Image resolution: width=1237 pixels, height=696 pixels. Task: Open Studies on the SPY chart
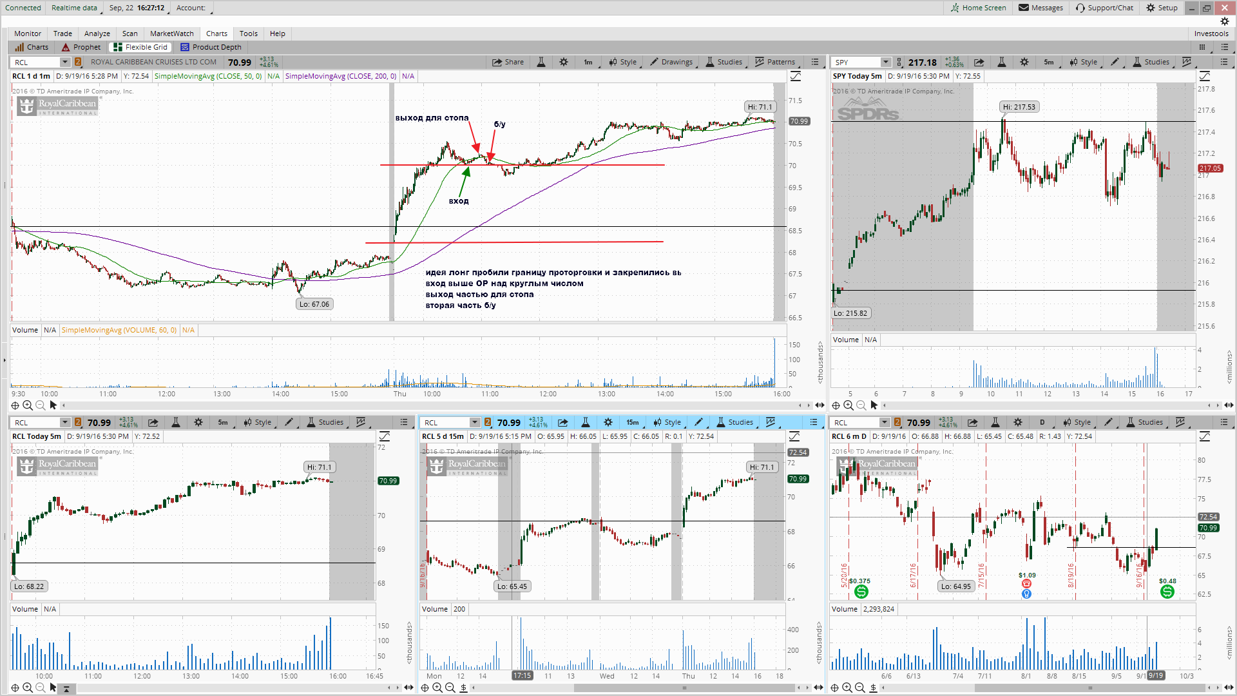(1151, 63)
